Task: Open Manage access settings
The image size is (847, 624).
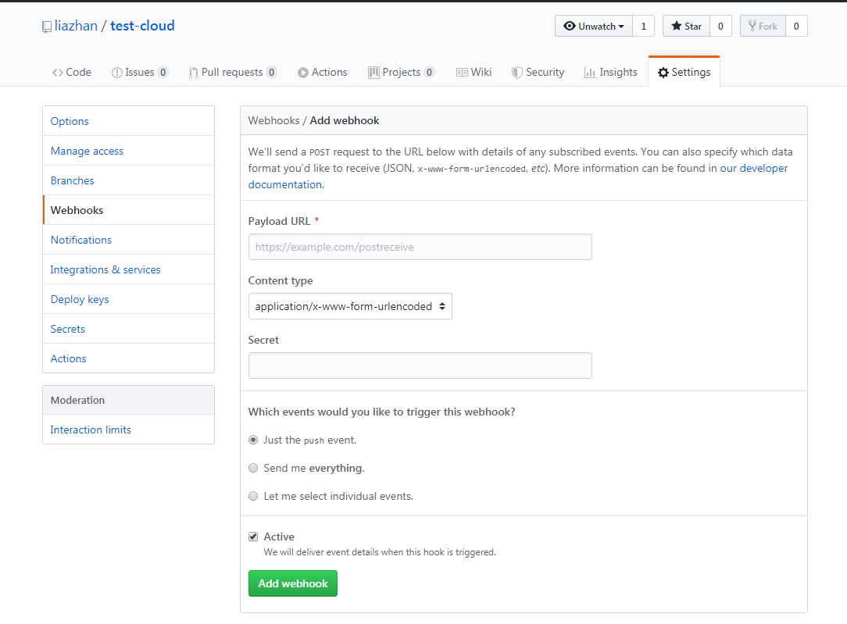Action: 129,151
